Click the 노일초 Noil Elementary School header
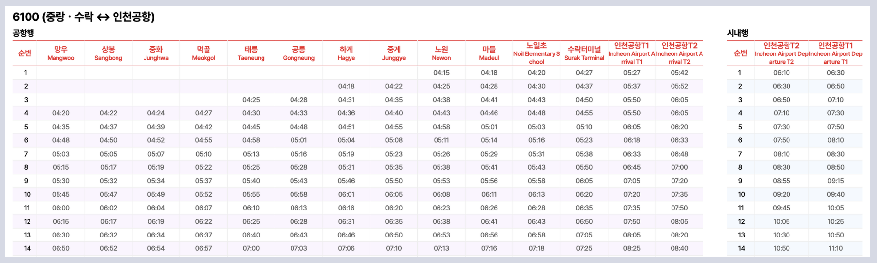Image resolution: width=877 pixels, height=263 pixels. click(536, 53)
